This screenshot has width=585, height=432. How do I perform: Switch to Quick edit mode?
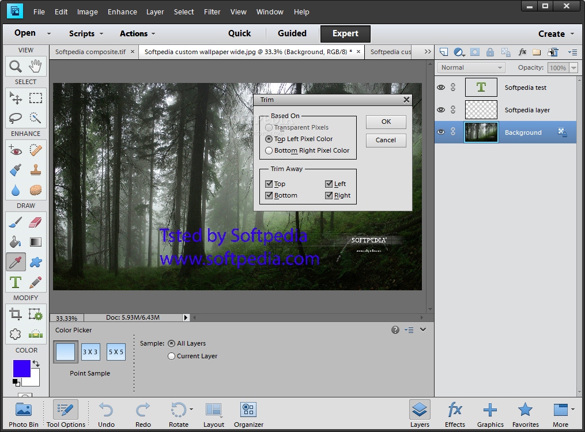[240, 33]
